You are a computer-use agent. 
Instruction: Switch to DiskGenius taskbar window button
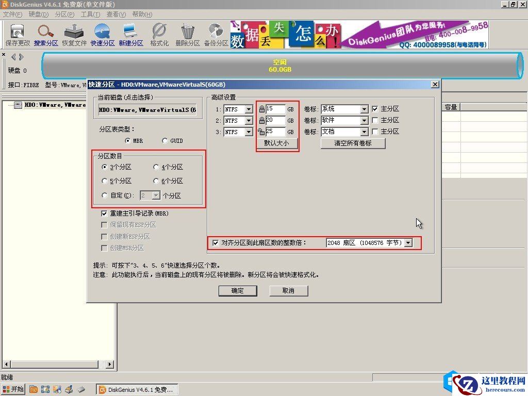click(137, 390)
